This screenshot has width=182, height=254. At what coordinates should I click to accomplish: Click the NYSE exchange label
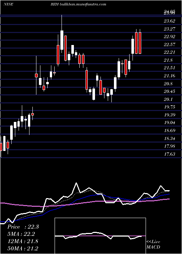coord(8,4)
